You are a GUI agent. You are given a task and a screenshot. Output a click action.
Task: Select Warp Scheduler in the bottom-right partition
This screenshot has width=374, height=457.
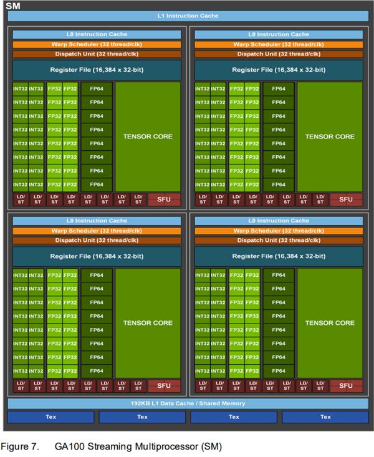tap(279, 231)
